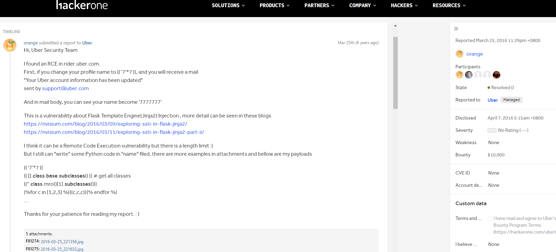Click the Managed badge next to Uber
This screenshot has width=556, height=252.
[x=511, y=100]
